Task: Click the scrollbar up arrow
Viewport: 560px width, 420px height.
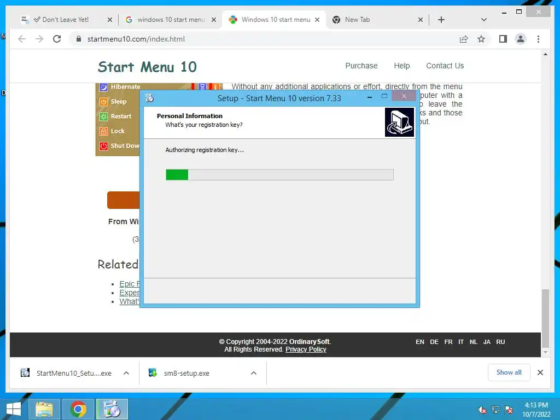Action: (545, 54)
